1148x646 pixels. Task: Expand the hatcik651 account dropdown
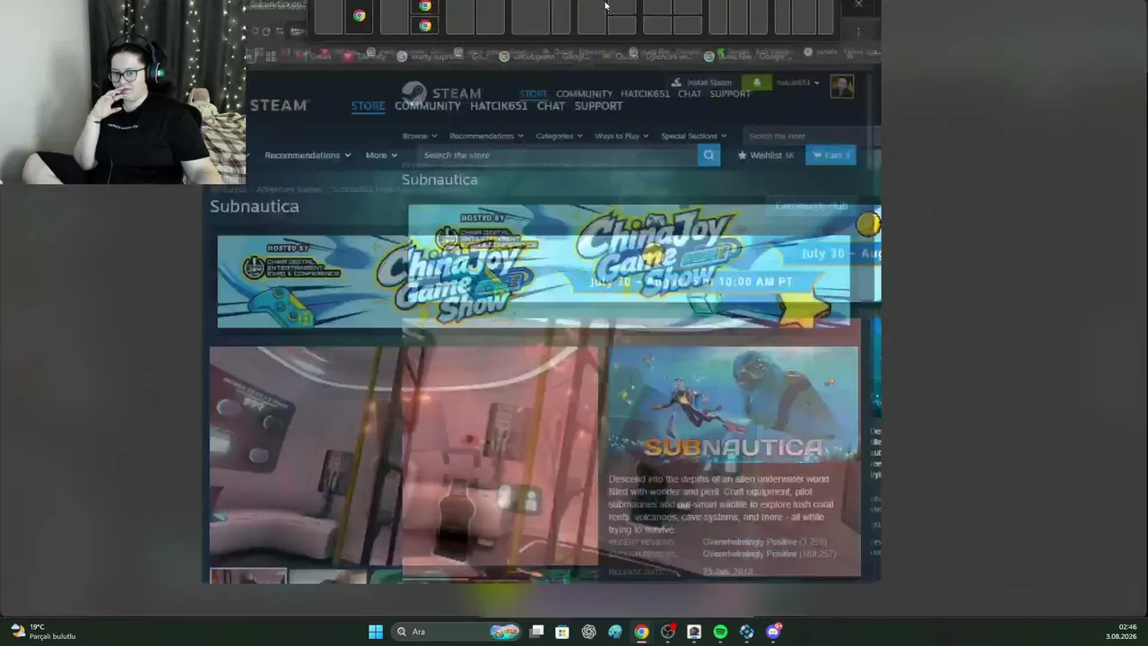coord(797,83)
